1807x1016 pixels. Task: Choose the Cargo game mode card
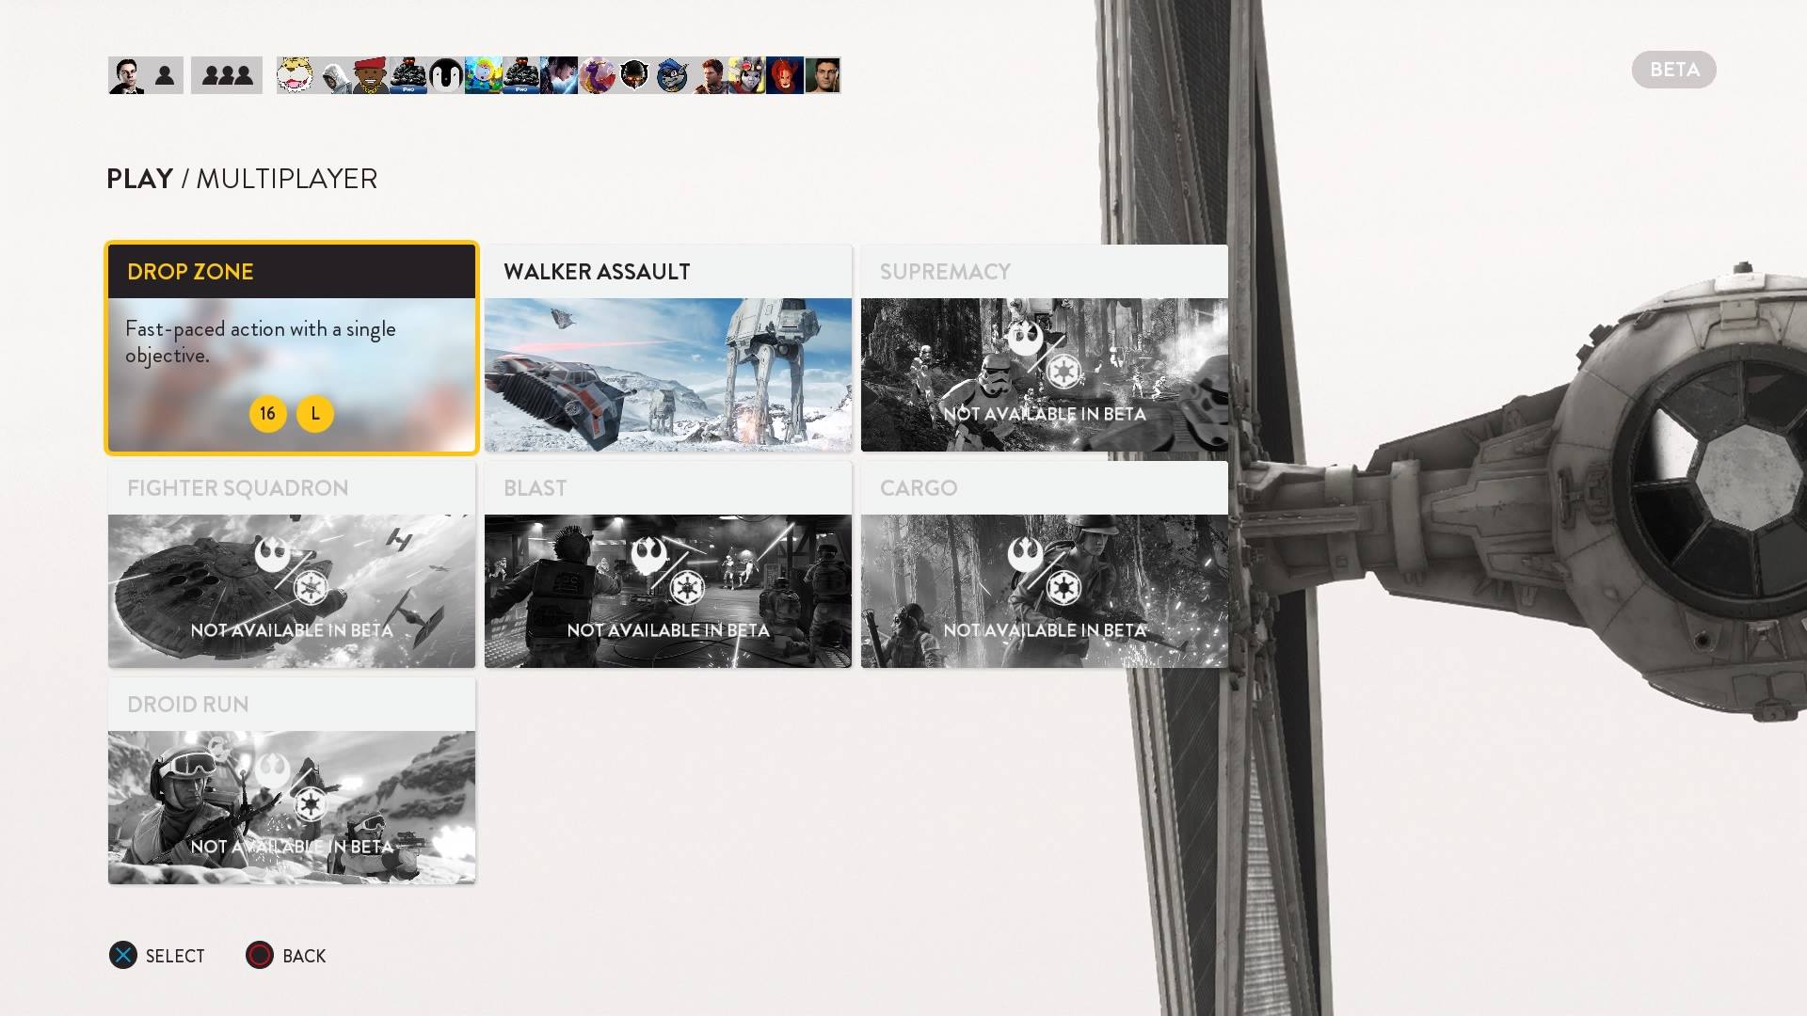pos(1045,564)
